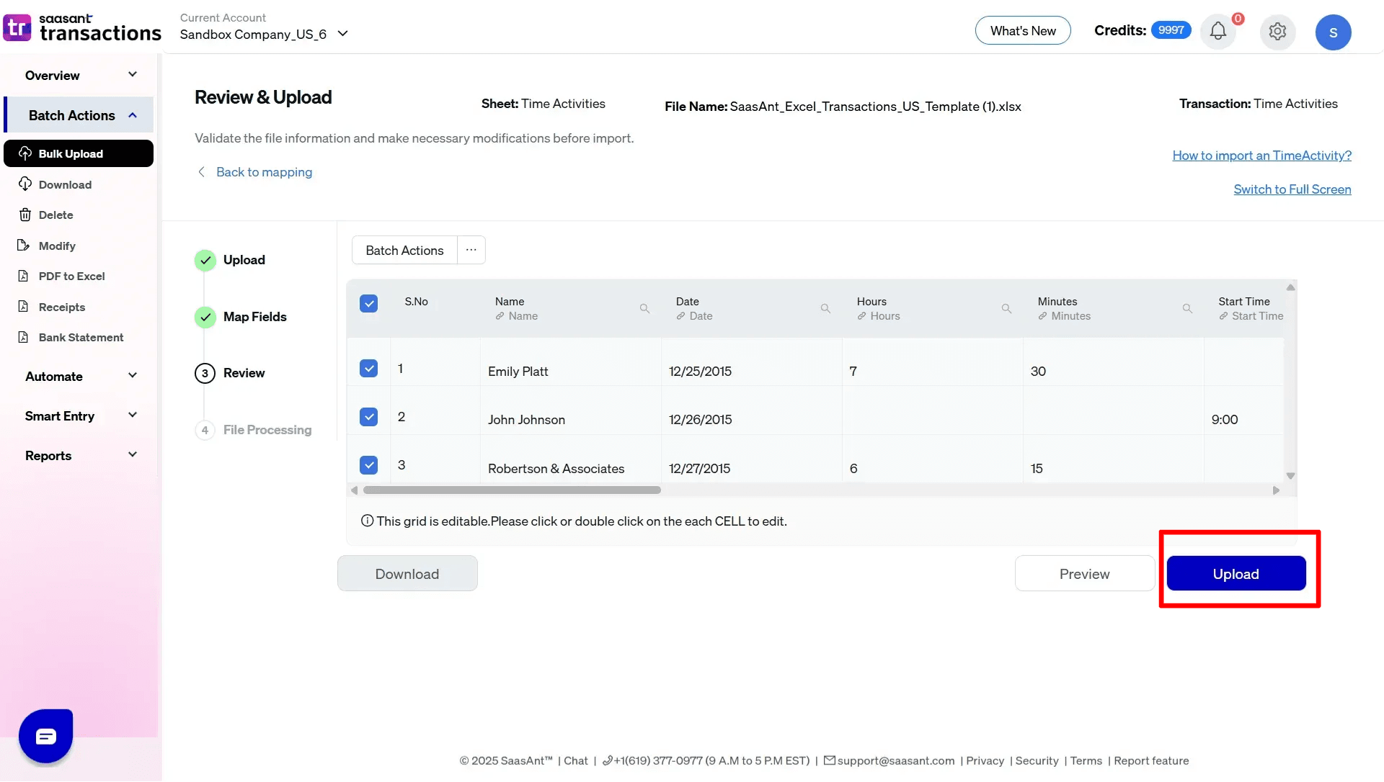1384x782 pixels.
Task: Click the completed Upload step checkmark
Action: (205, 260)
